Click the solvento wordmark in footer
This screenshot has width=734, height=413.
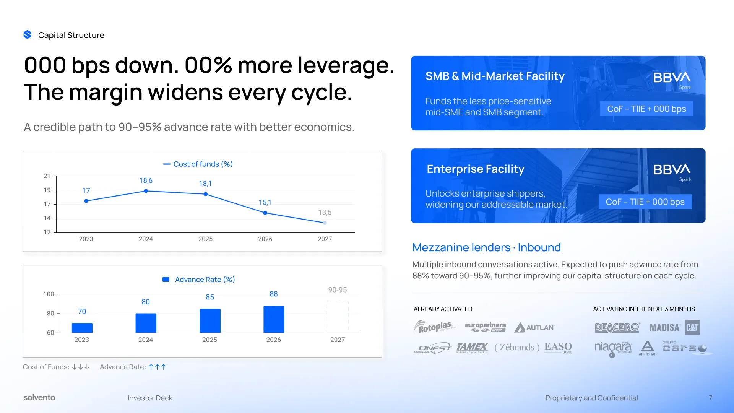point(39,398)
